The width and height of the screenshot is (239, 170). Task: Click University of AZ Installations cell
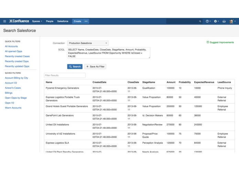pyautogui.click(x=61, y=134)
